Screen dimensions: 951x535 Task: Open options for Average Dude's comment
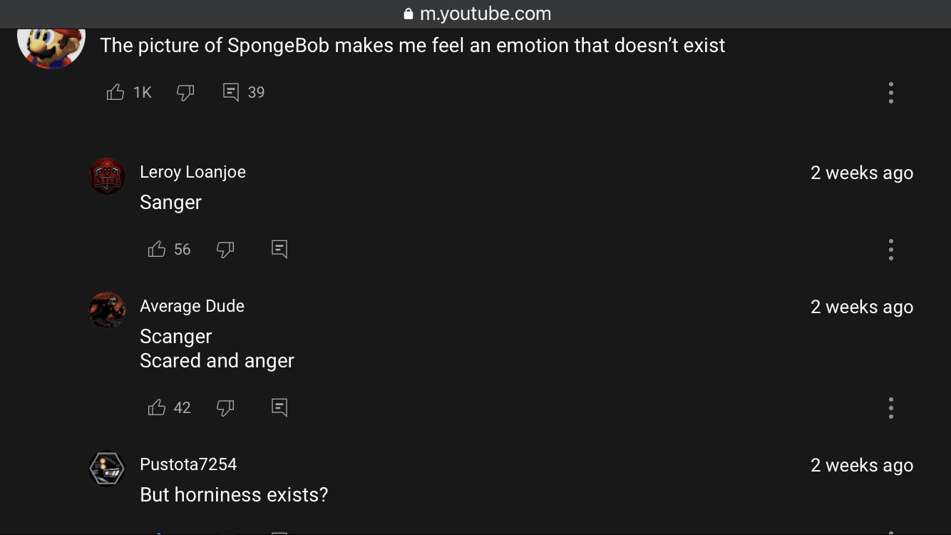tap(890, 407)
